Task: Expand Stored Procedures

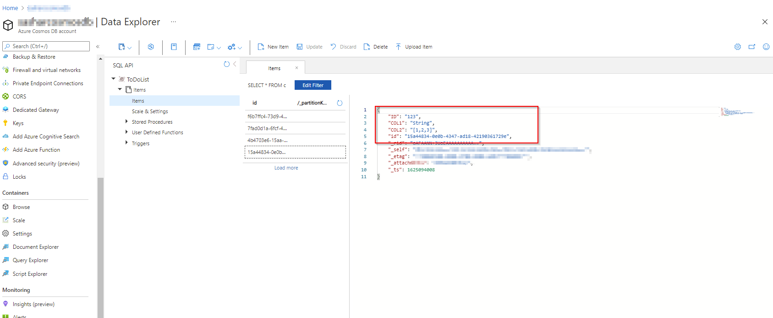Action: (126, 121)
